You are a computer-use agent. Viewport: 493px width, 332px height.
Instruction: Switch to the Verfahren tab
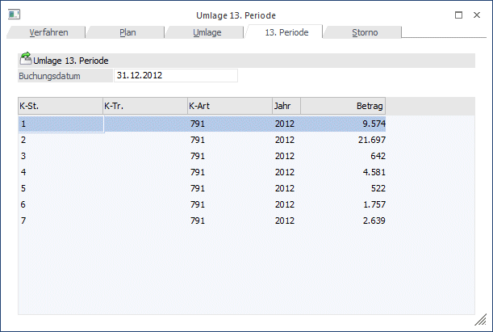point(48,32)
